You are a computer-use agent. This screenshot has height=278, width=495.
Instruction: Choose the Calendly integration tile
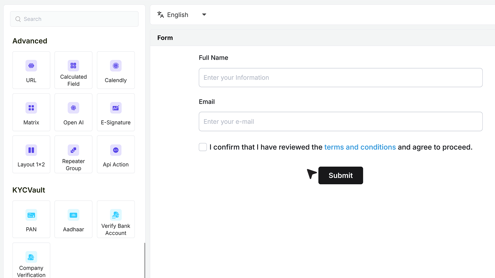pyautogui.click(x=116, y=70)
